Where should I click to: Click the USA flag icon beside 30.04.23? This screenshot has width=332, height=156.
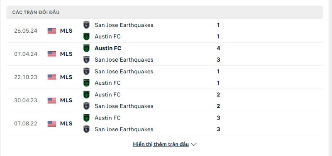point(52,100)
